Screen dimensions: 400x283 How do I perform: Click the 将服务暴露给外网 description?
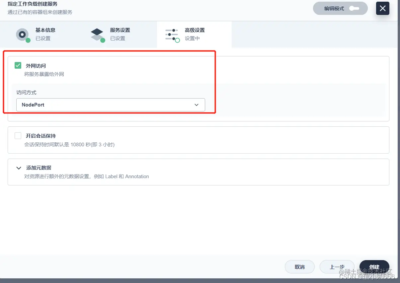coord(44,74)
